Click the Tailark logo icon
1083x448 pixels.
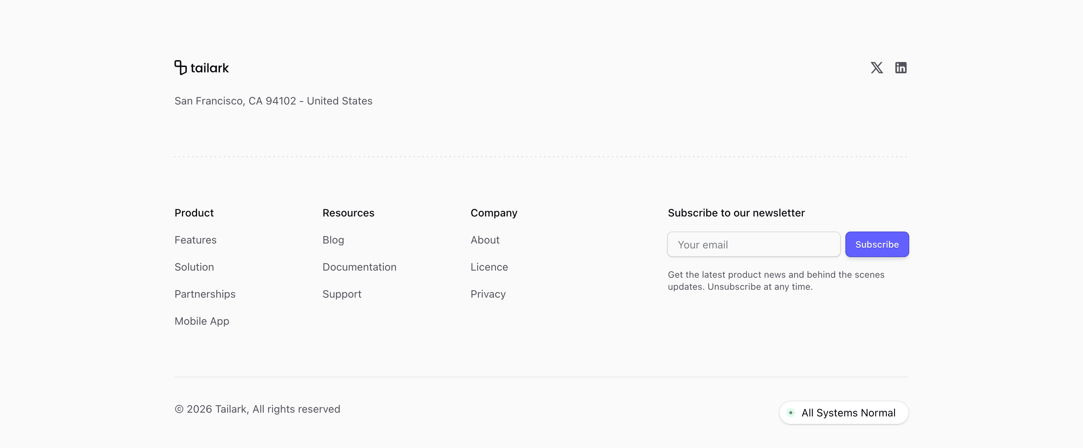click(180, 68)
